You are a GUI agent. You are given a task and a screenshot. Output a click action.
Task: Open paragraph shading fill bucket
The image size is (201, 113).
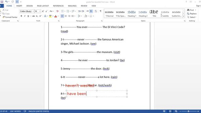click(x=86, y=16)
